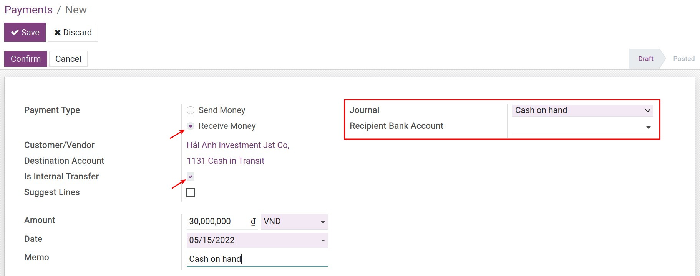The image size is (700, 276).
Task: Go to the Payments breadcrumb
Action: click(28, 10)
